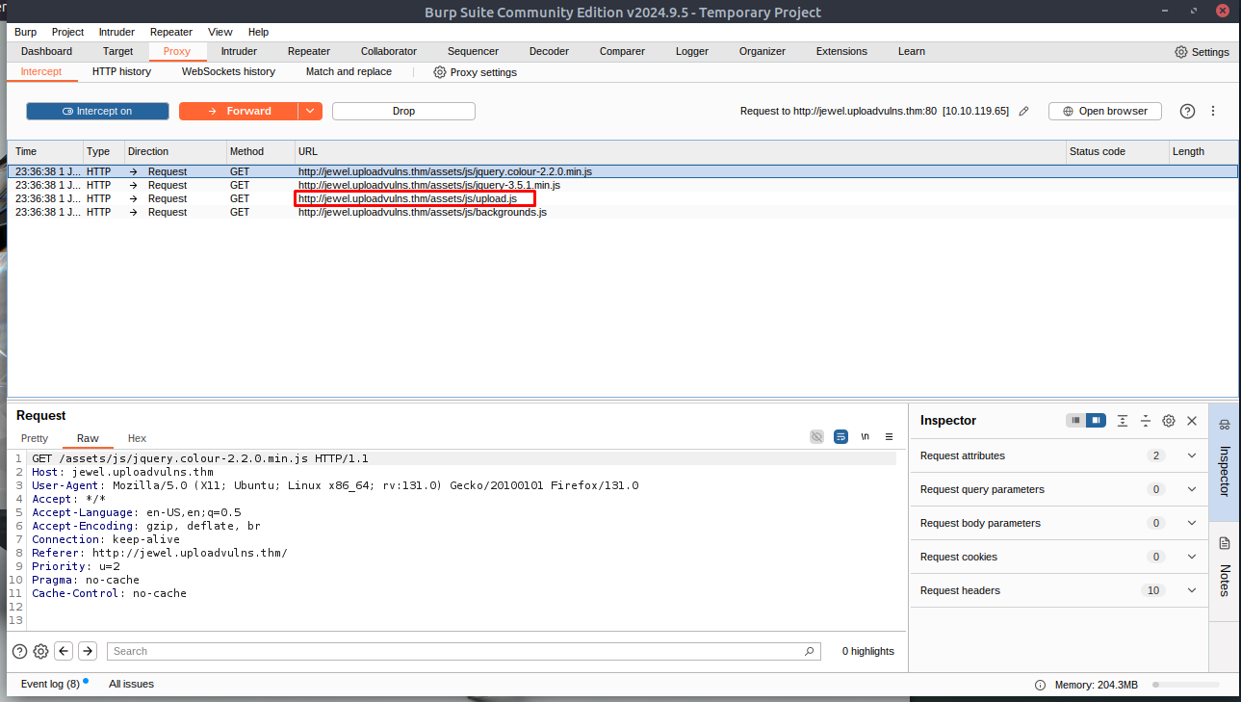Open the three-dot options menu beside help

[1213, 112]
